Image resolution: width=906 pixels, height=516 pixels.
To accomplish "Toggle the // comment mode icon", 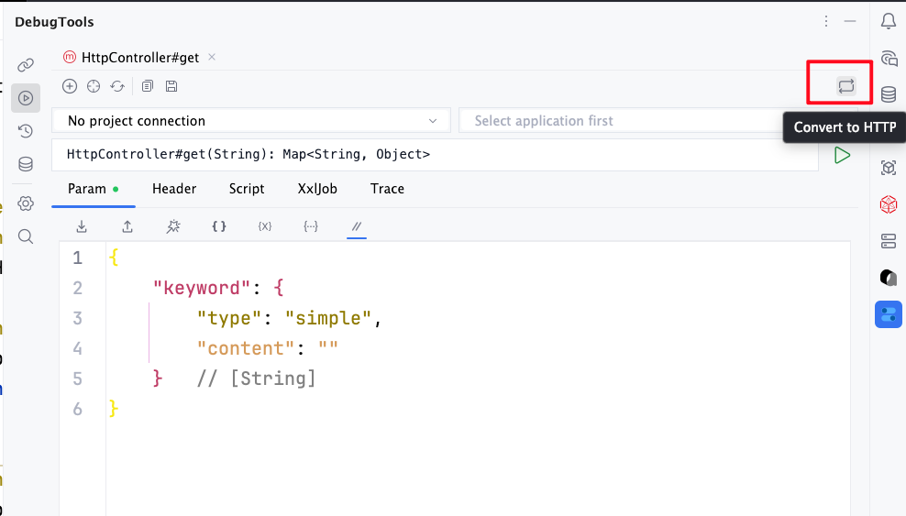I will coord(357,226).
